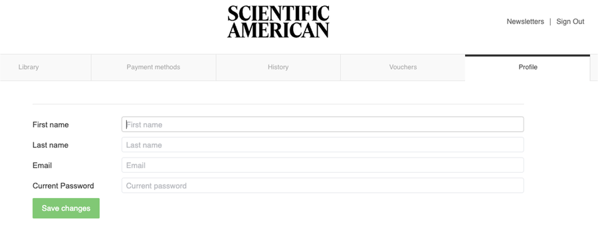The image size is (598, 249).
Task: Click the 'Current Password' text label
Action: [x=63, y=186]
